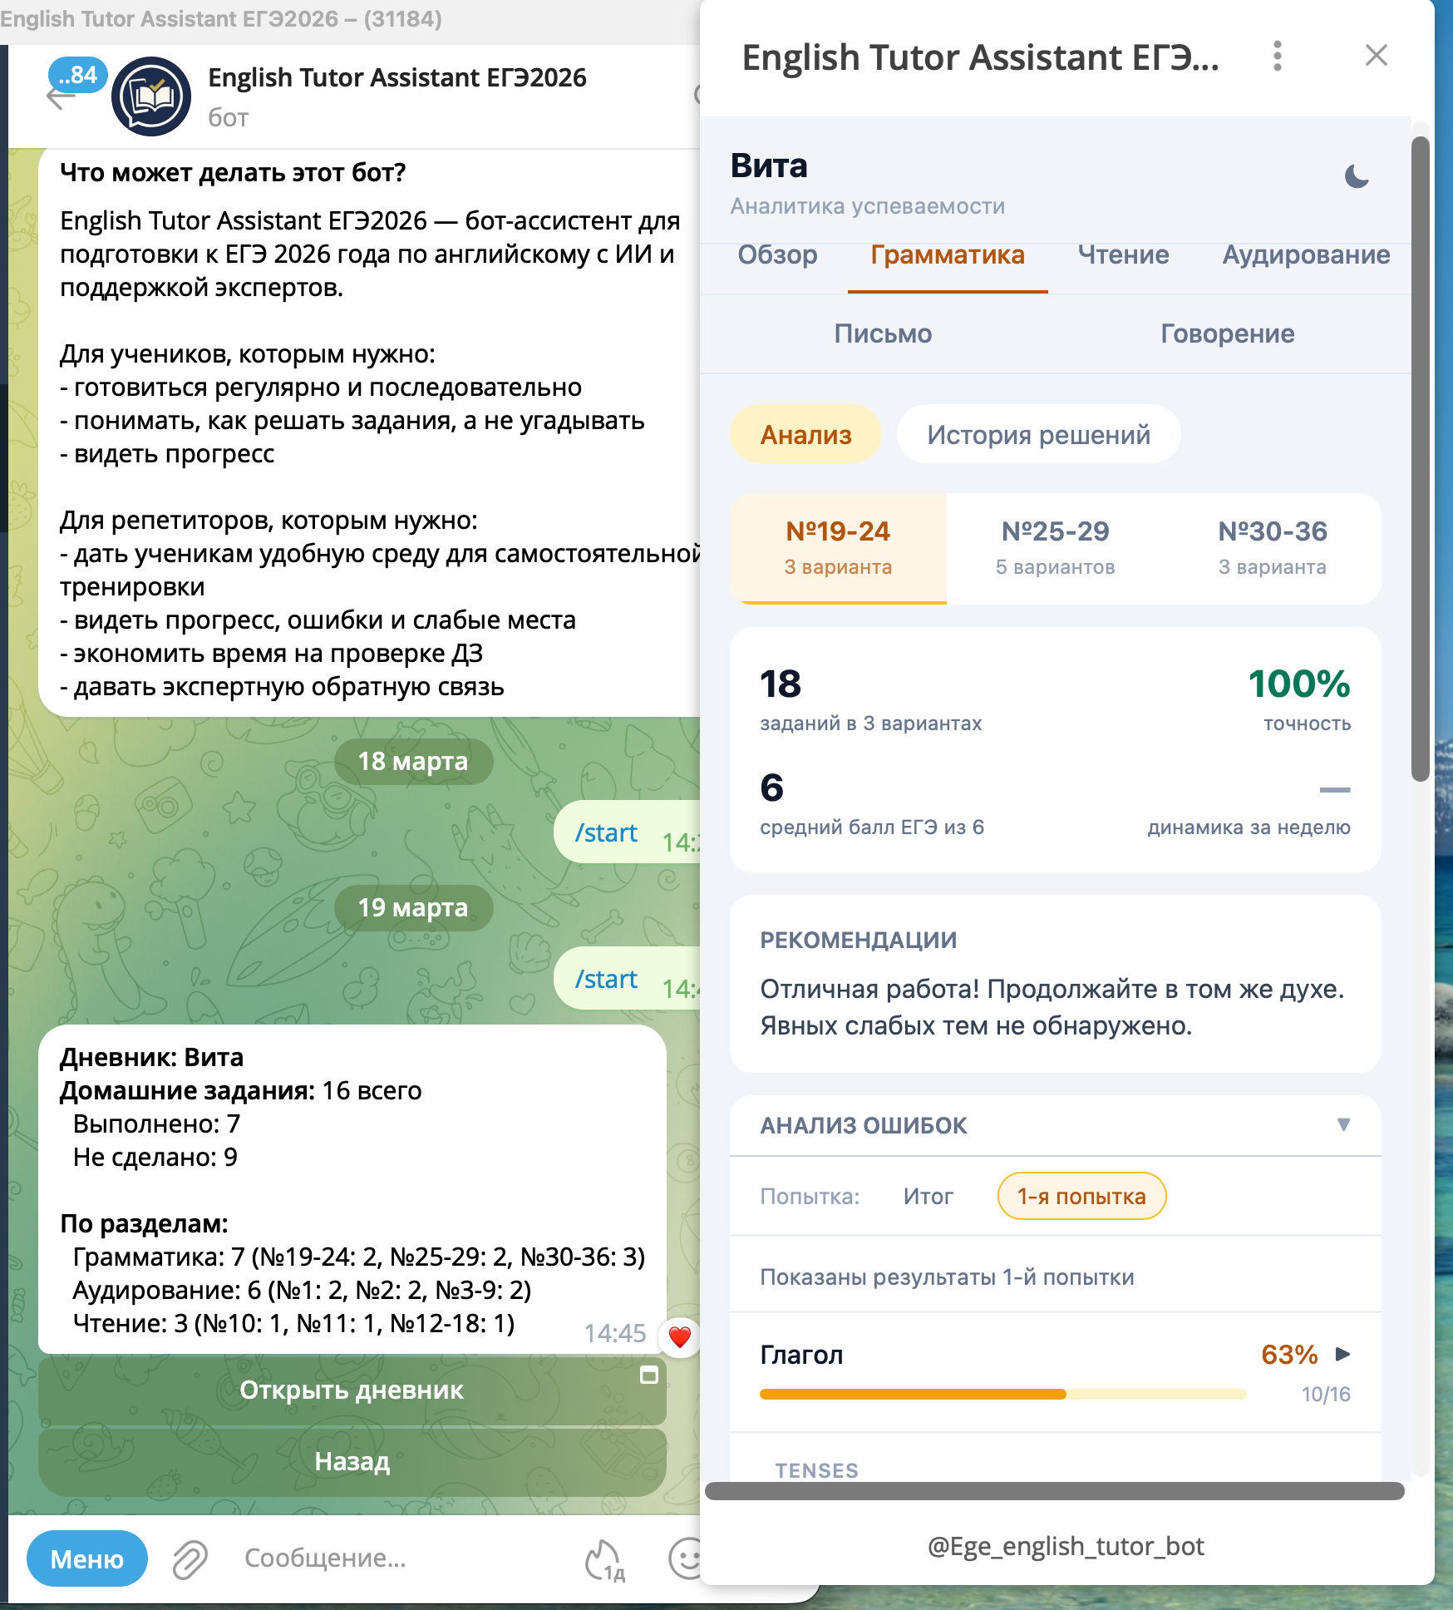Open the emoji picker smiley icon
This screenshot has width=1453, height=1610.
685,1558
